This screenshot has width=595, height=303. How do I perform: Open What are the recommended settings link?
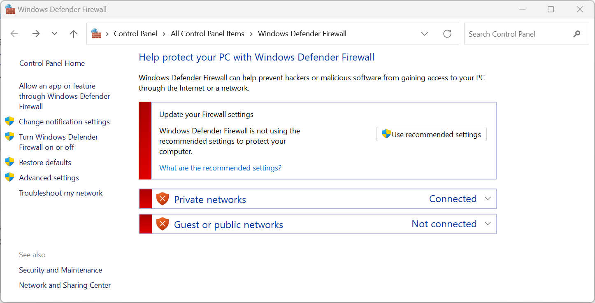pos(220,168)
